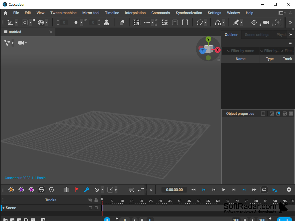The image size is (295, 221).
Task: Open dropdown arrow next to running figure icon
Action: point(242,22)
